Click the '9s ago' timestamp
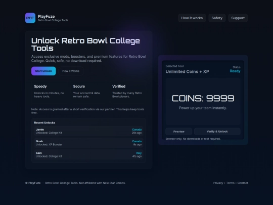 138,144
